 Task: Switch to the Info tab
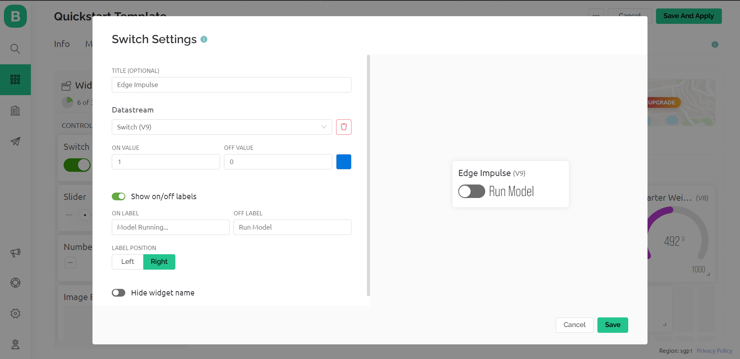pyautogui.click(x=62, y=44)
